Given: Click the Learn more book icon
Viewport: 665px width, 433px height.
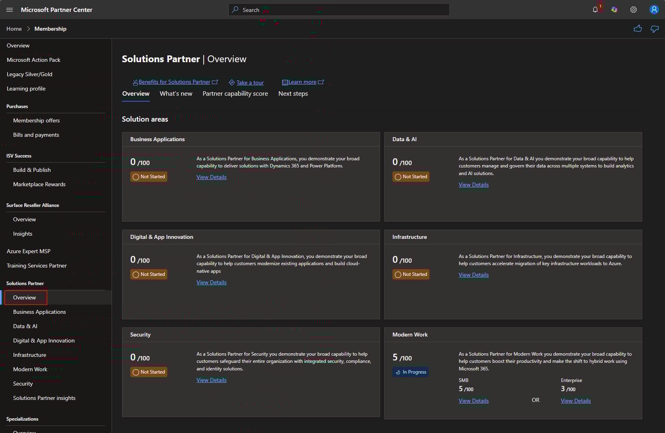Looking at the screenshot, I should point(285,82).
